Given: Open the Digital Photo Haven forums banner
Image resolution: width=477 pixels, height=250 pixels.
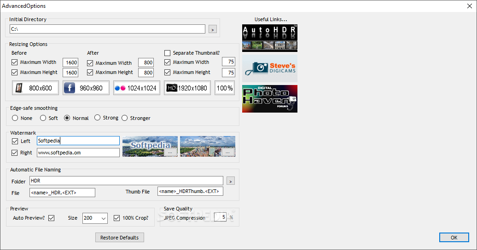Looking at the screenshot, I should (x=269, y=99).
